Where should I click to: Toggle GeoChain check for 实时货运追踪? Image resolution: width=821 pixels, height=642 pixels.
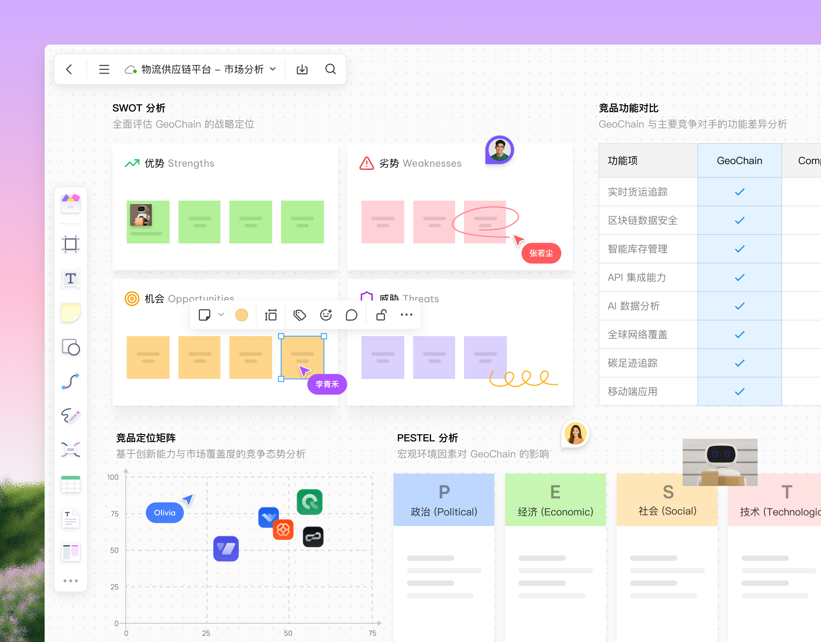coord(739,192)
